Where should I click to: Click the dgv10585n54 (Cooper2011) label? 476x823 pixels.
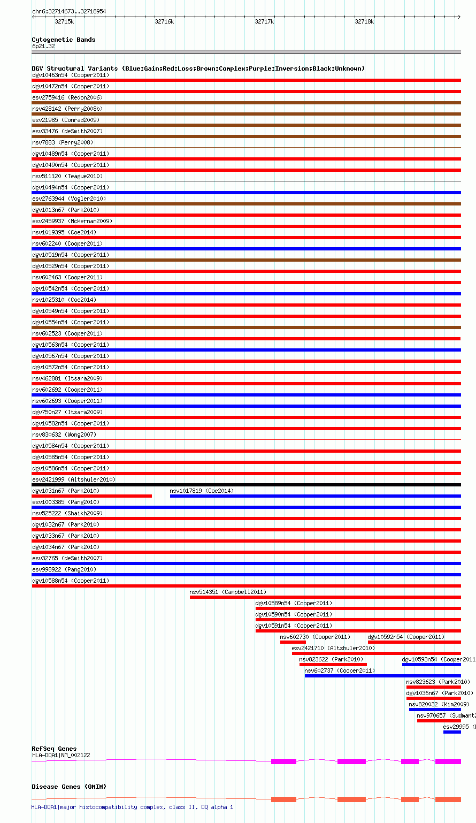pos(71,457)
